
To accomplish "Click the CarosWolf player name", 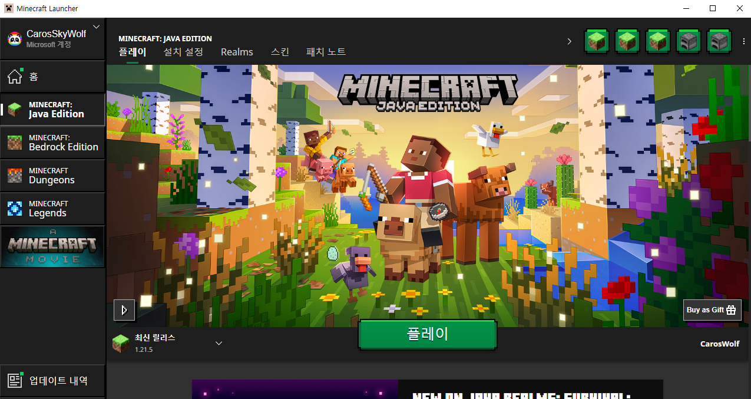I will 720,344.
